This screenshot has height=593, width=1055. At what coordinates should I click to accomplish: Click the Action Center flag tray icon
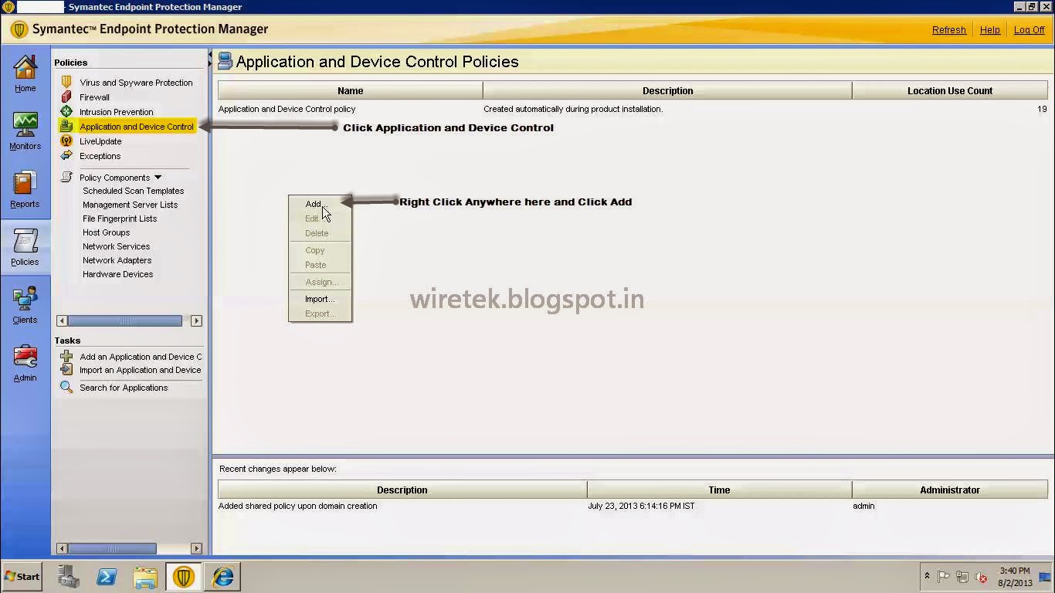(943, 577)
